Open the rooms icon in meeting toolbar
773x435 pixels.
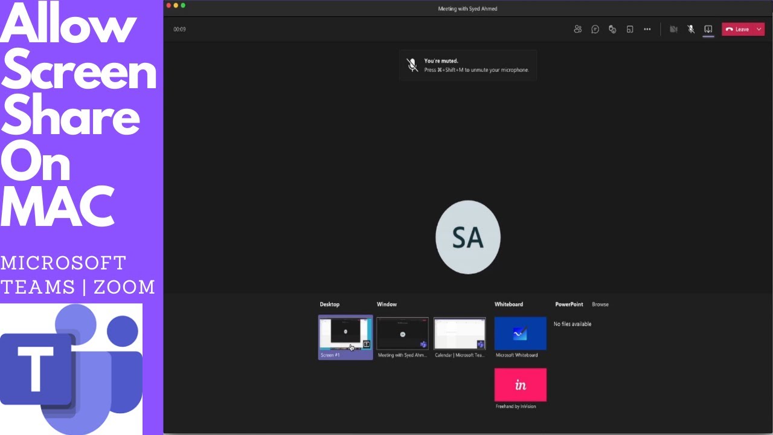pos(630,29)
